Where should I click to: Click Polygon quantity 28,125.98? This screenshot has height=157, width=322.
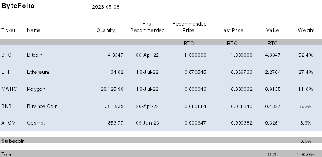point(112,89)
